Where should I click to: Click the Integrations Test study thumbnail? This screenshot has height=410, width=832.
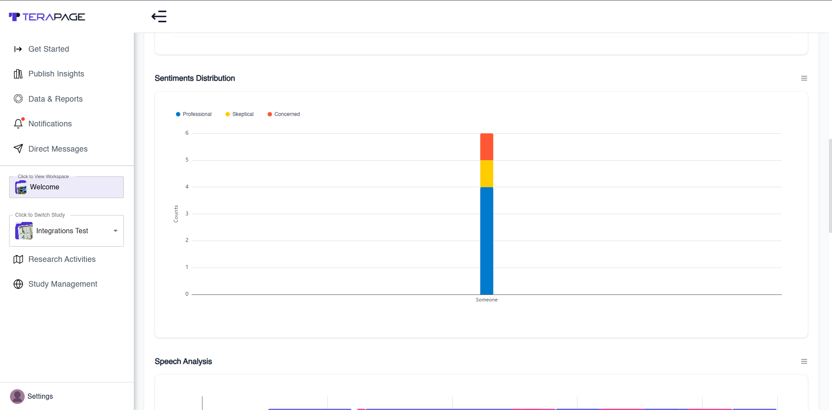click(x=24, y=231)
